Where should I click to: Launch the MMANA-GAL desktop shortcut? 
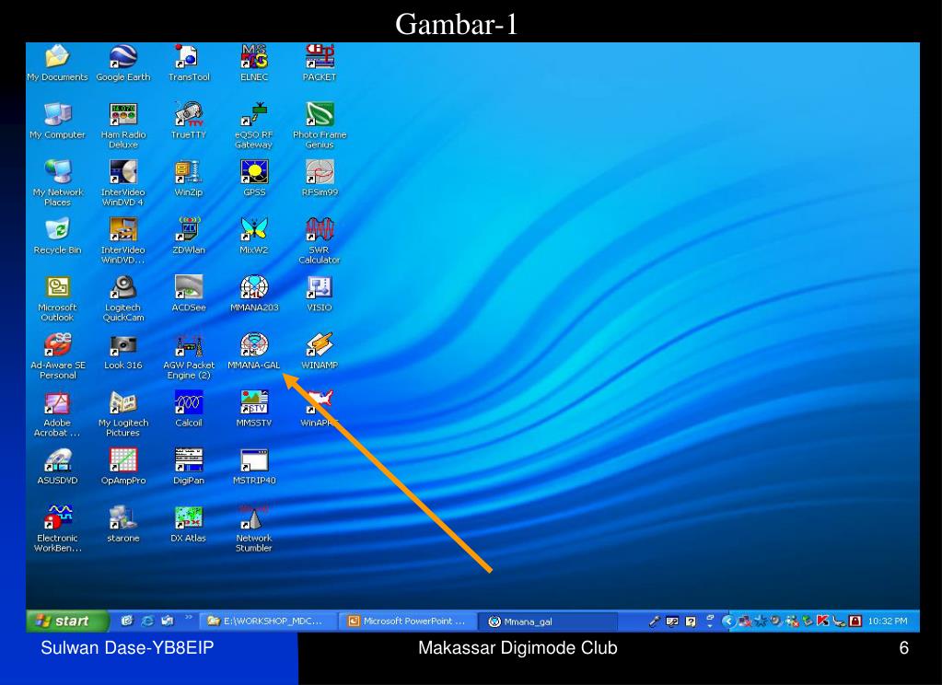point(254,352)
